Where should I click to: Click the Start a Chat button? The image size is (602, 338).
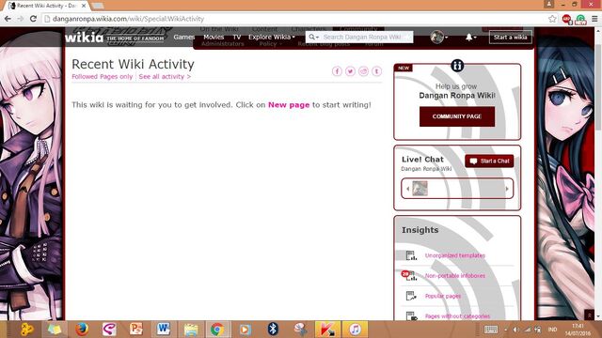coord(489,161)
